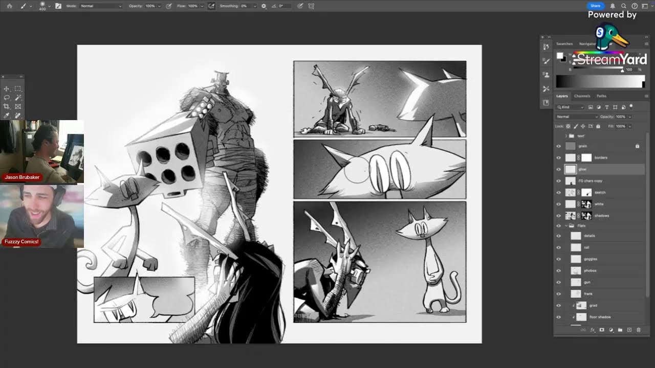Delete the selected layer

tap(639, 330)
